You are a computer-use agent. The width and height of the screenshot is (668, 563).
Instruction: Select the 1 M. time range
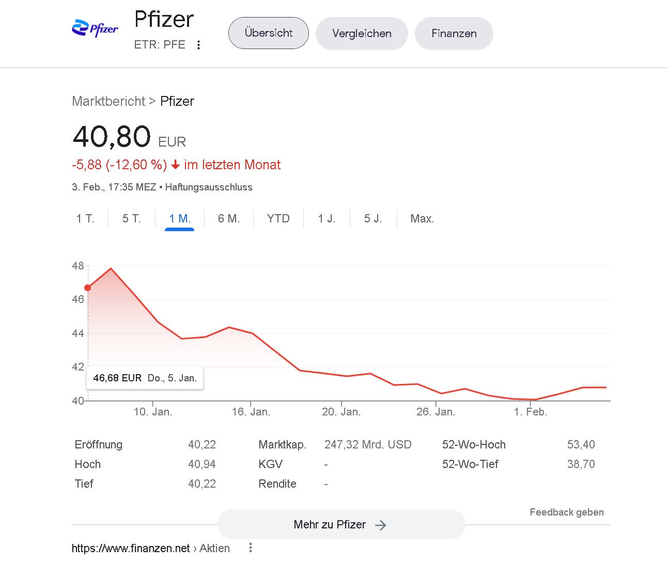(180, 219)
